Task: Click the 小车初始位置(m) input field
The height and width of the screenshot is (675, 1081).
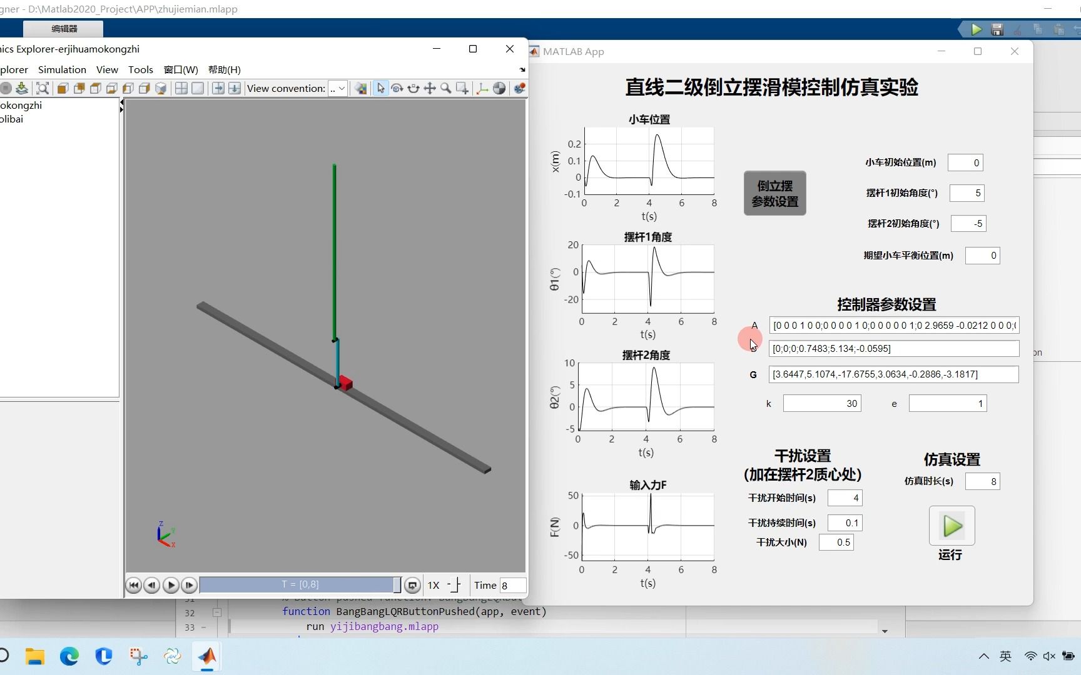Action: pyautogui.click(x=965, y=162)
